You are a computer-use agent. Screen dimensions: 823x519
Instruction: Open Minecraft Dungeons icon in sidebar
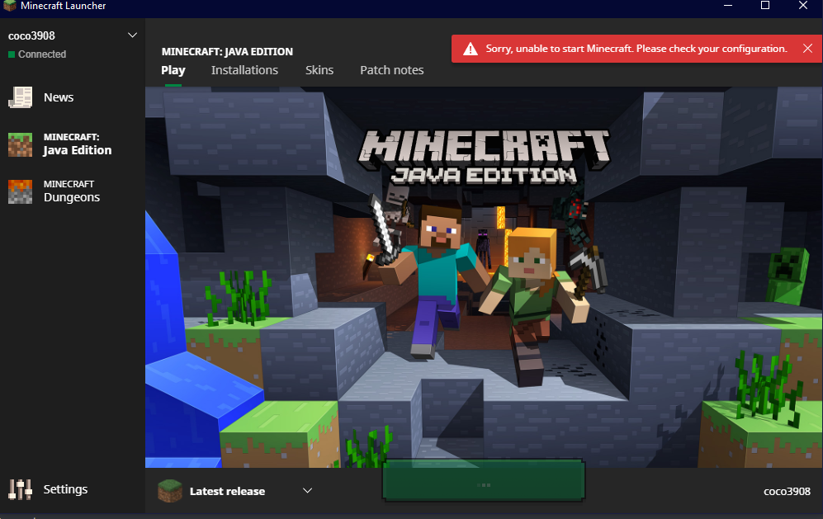click(21, 191)
